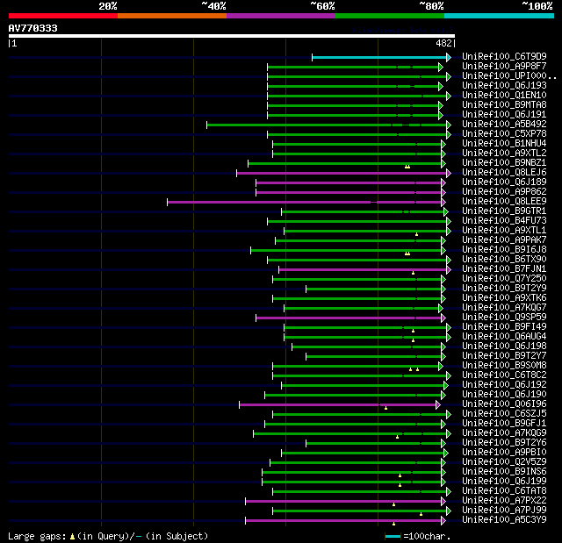
Task: Click the arrowhead ending the Q8LEJ6 alignment
Action: 449,173
